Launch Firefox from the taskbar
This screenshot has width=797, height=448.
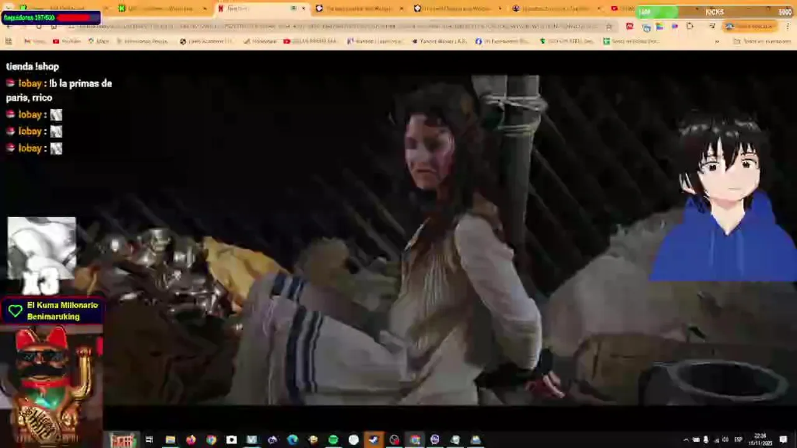pyautogui.click(x=191, y=440)
